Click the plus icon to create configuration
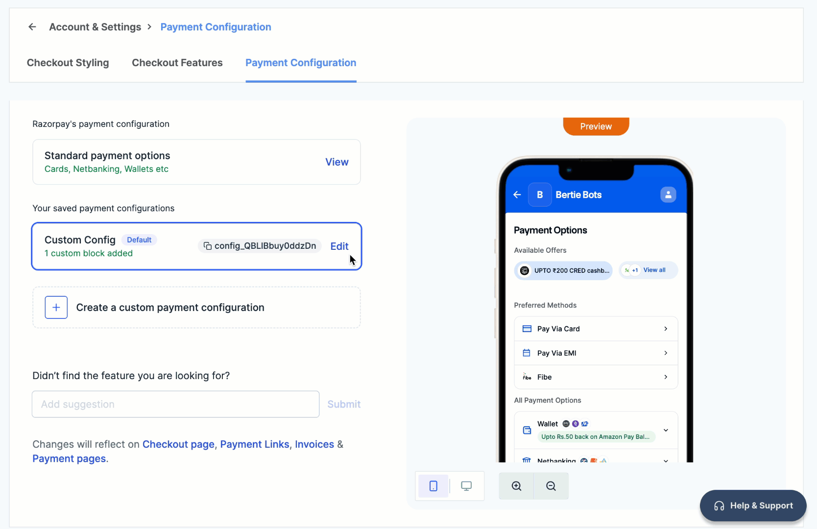The image size is (817, 529). (x=56, y=308)
